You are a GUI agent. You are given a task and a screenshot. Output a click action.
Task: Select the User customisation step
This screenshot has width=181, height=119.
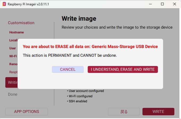click(12, 48)
